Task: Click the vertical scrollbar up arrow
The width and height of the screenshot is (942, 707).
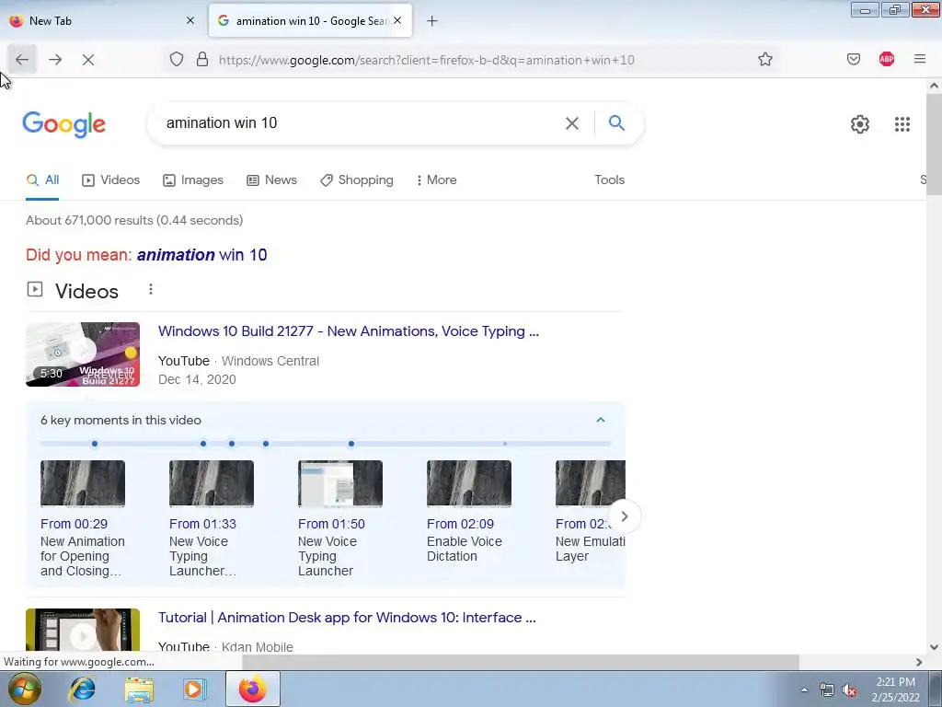Action: point(934,86)
